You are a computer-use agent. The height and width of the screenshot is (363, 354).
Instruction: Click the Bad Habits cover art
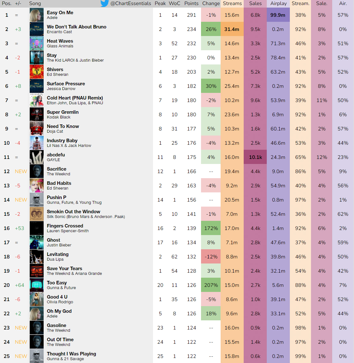(37, 186)
